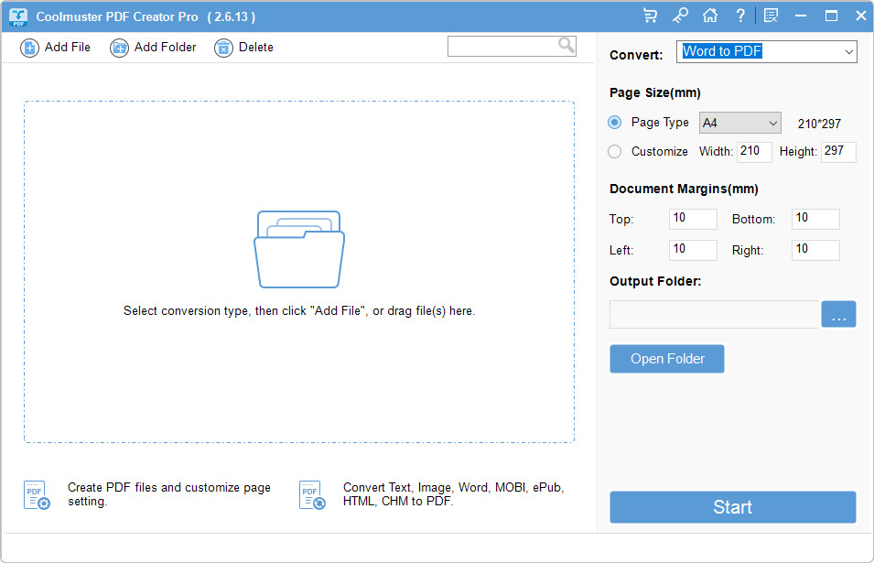Click the Add File label

[68, 48]
